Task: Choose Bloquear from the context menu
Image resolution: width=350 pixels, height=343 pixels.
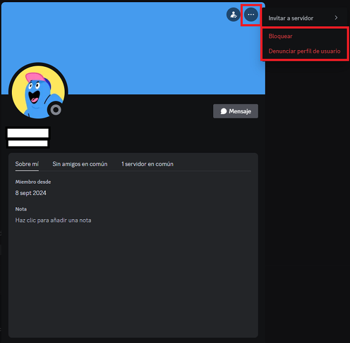Action: (x=281, y=36)
